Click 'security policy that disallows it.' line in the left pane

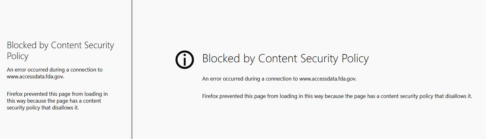coord(43,108)
